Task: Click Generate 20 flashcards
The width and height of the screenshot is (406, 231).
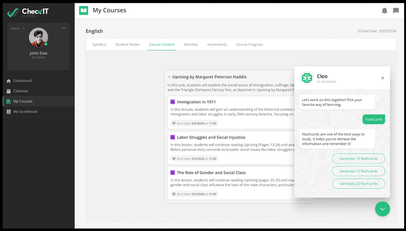Action: (358, 184)
